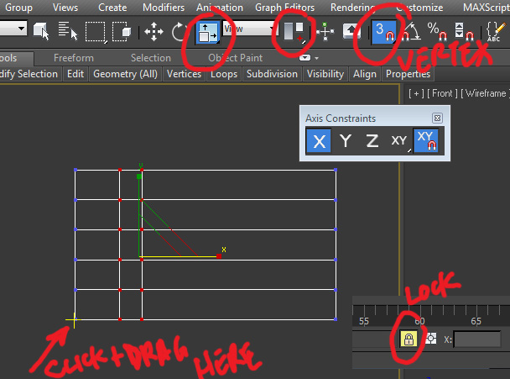This screenshot has height=379, width=510.
Task: Open Edit Named Selection Sets
Action: pos(495,32)
